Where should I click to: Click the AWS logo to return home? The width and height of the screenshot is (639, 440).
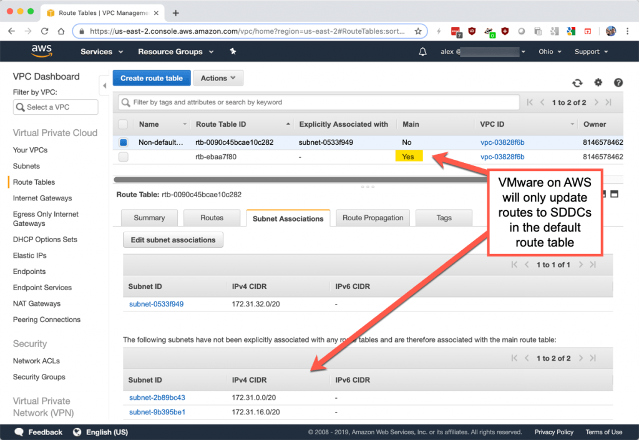[41, 51]
